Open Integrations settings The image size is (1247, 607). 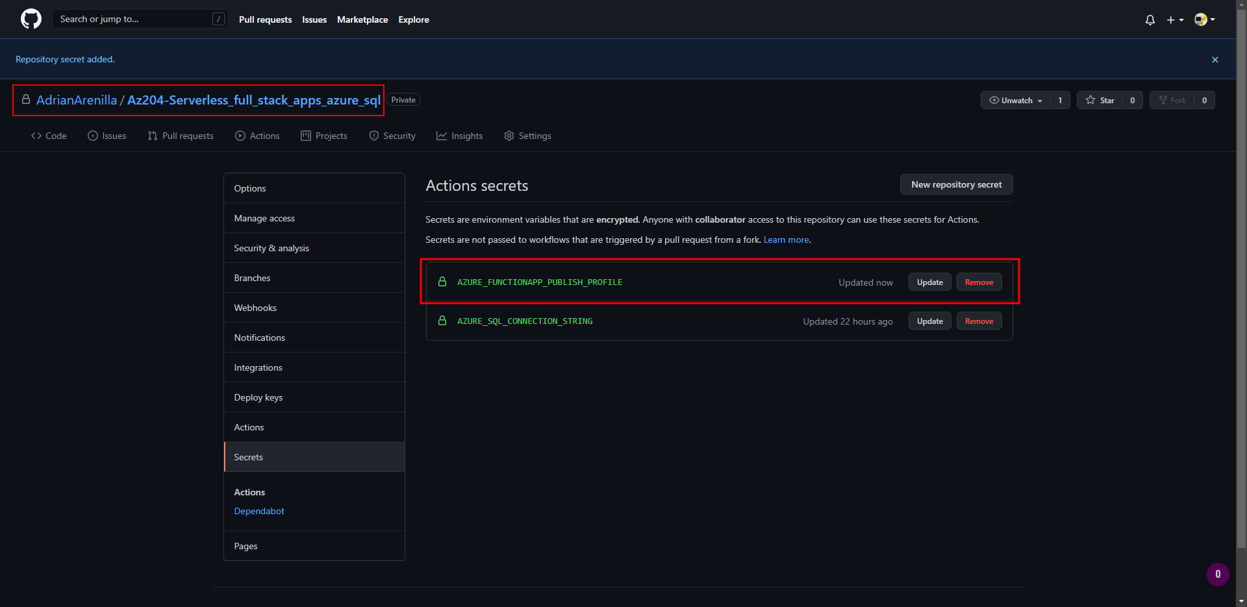(314, 367)
